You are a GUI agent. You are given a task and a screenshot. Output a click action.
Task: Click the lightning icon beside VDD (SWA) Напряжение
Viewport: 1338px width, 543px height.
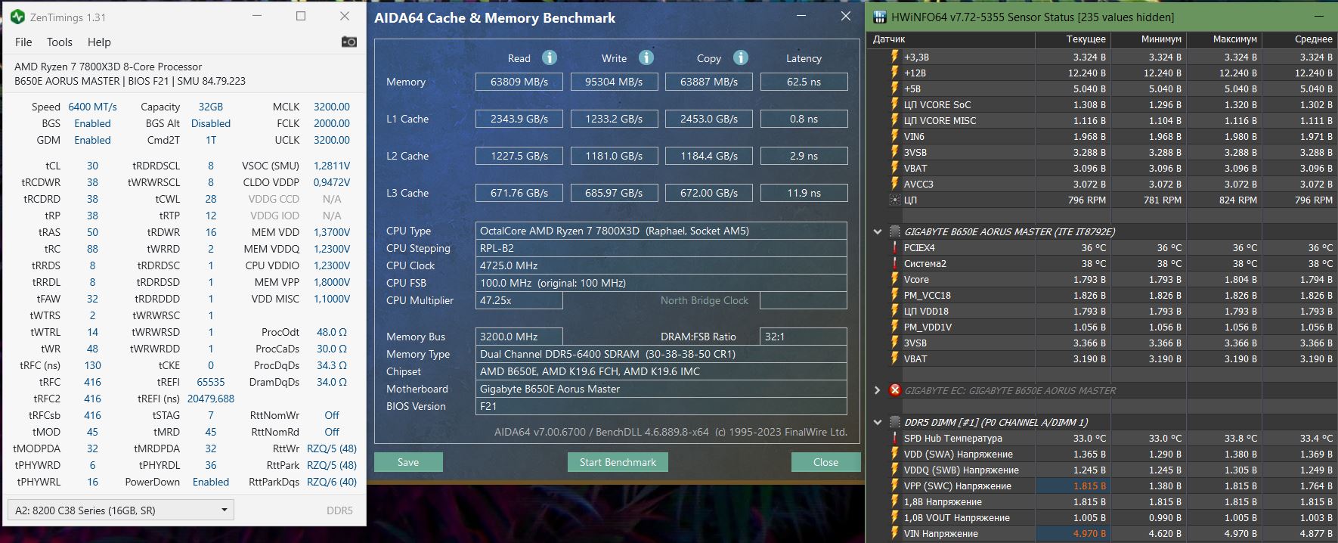pyautogui.click(x=895, y=454)
